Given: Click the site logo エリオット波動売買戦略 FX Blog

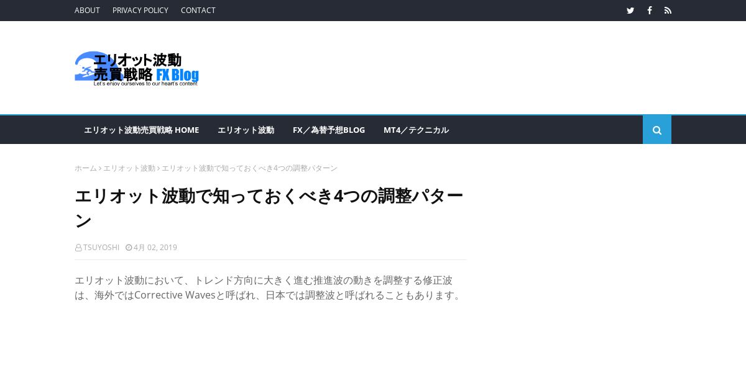Looking at the screenshot, I should click(137, 68).
